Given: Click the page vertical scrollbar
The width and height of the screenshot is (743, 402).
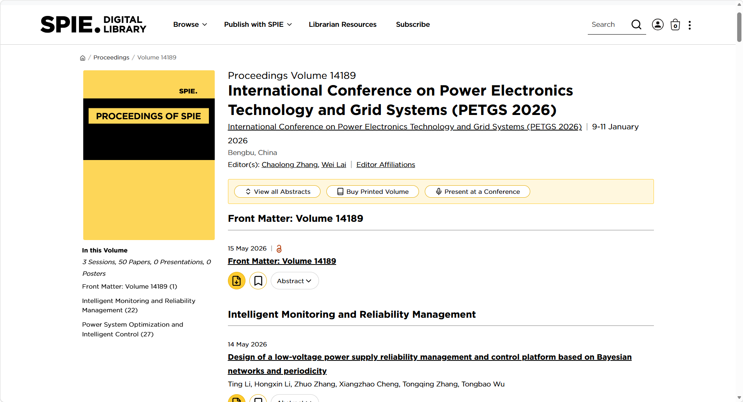Looking at the screenshot, I should tap(739, 27).
